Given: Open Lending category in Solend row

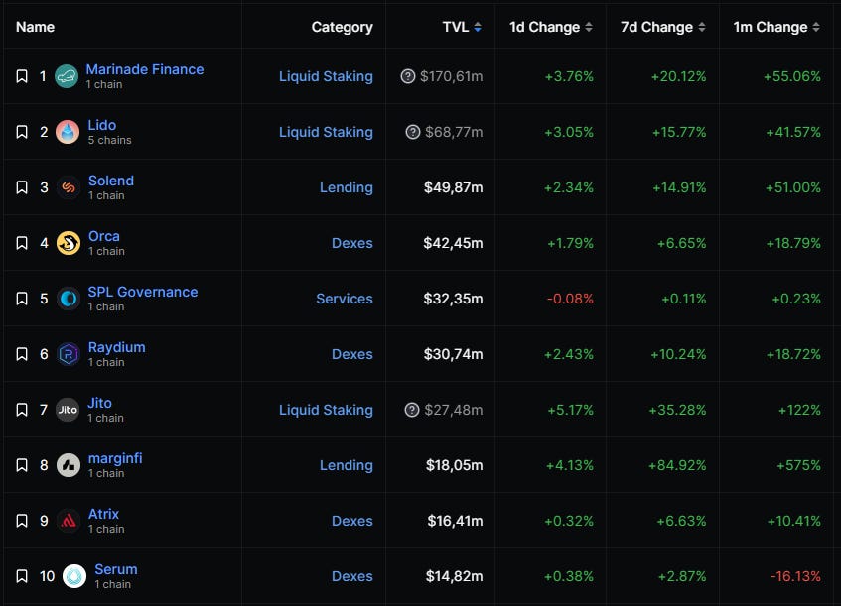Looking at the screenshot, I should (x=346, y=188).
